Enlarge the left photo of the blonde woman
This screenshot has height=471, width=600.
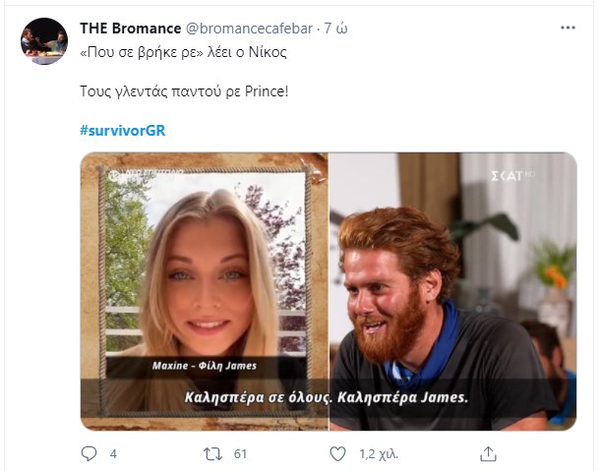205,265
